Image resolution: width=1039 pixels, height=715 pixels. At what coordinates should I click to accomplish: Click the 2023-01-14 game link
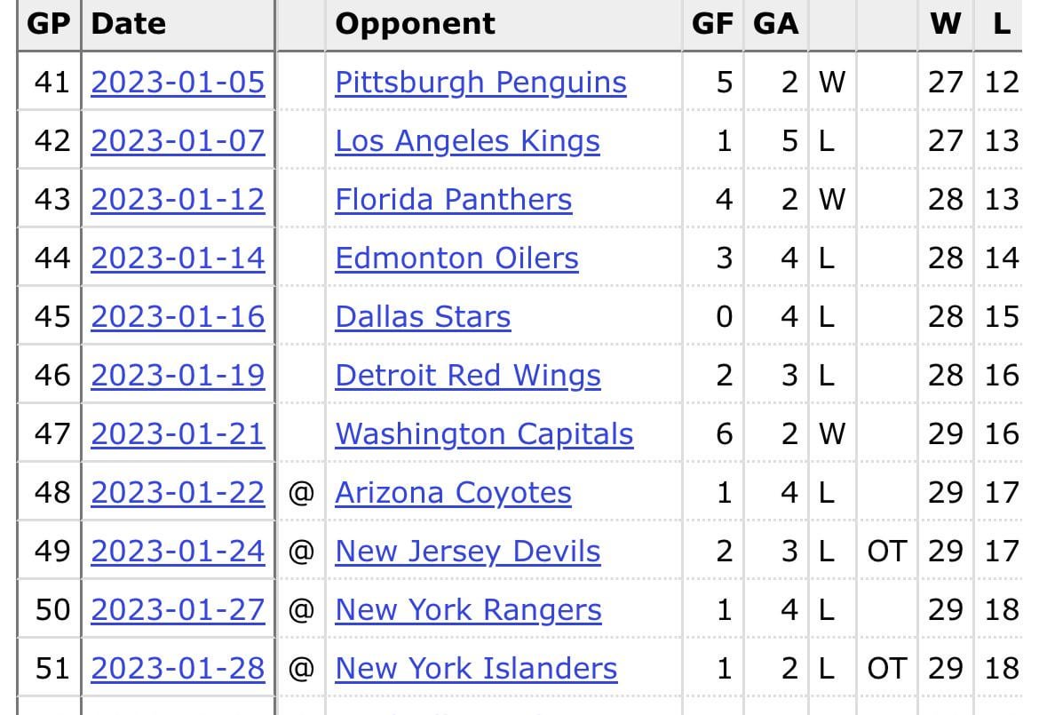pyautogui.click(x=178, y=258)
